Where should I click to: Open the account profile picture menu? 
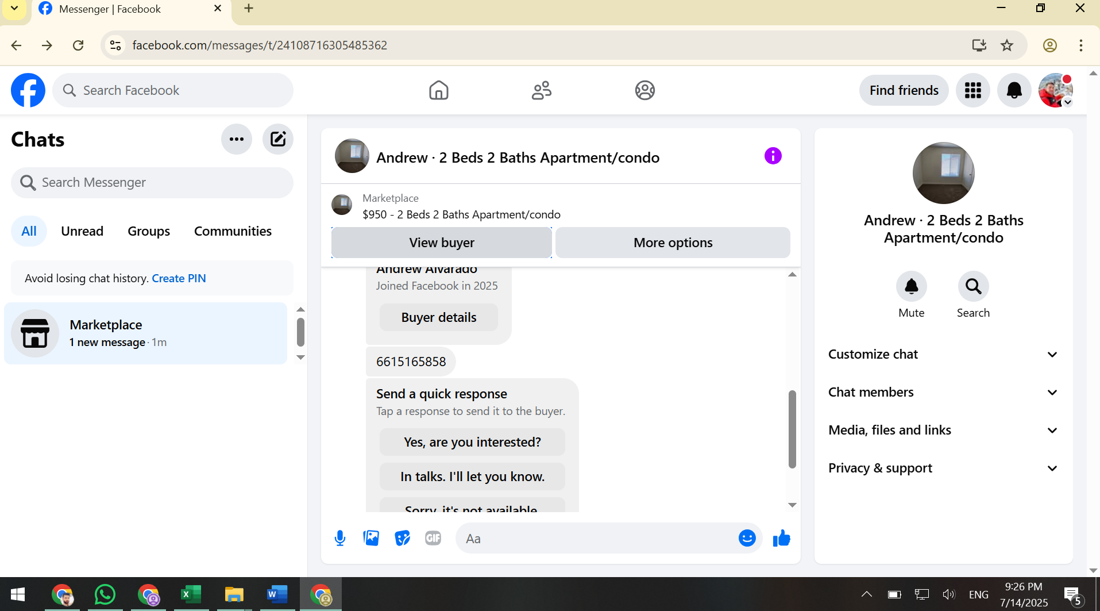point(1055,90)
